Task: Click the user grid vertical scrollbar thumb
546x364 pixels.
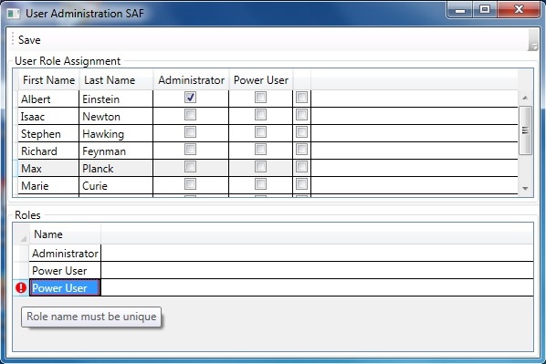Action: pyautogui.click(x=525, y=130)
